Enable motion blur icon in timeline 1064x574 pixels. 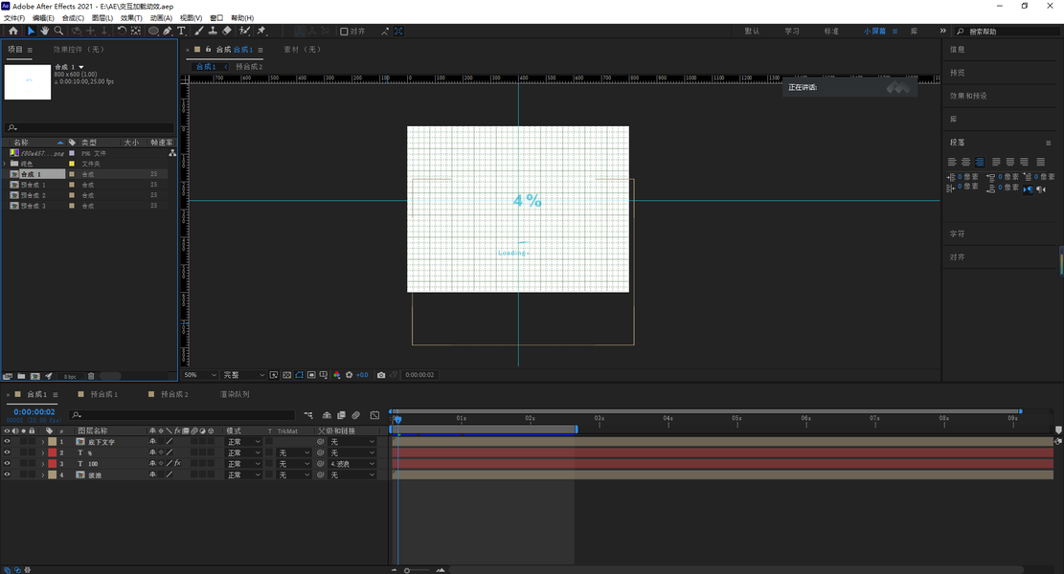tap(356, 415)
